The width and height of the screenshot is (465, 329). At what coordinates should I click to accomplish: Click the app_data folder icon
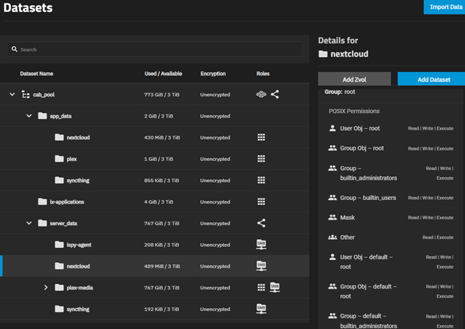coord(43,116)
